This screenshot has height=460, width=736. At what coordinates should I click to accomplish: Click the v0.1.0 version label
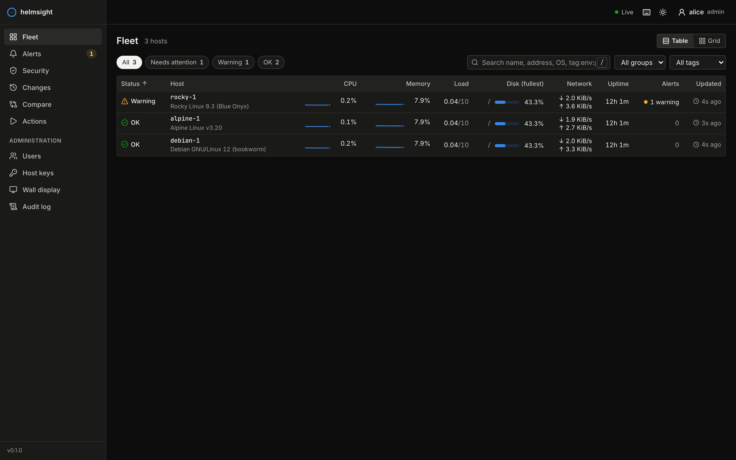click(15, 450)
